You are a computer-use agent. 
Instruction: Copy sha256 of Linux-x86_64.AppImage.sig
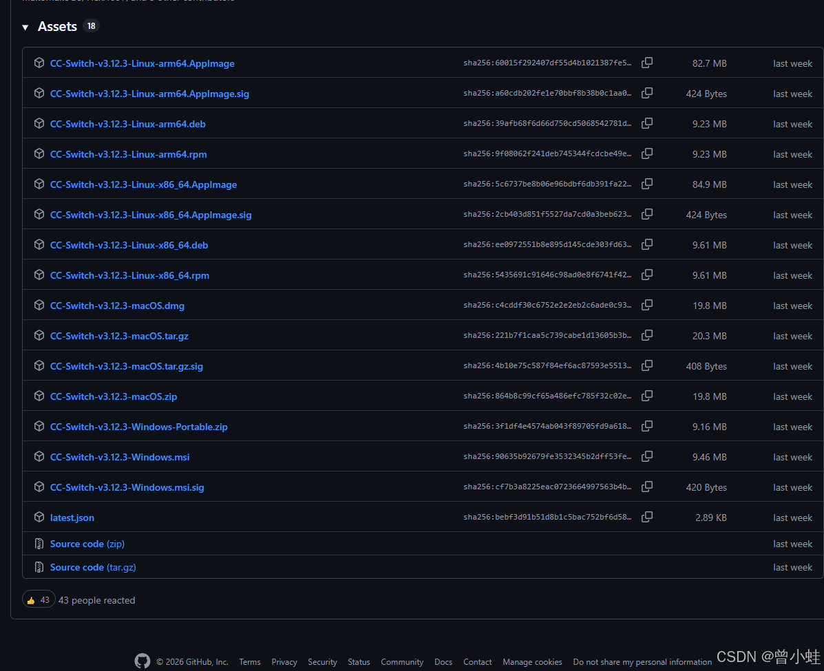[x=647, y=215]
